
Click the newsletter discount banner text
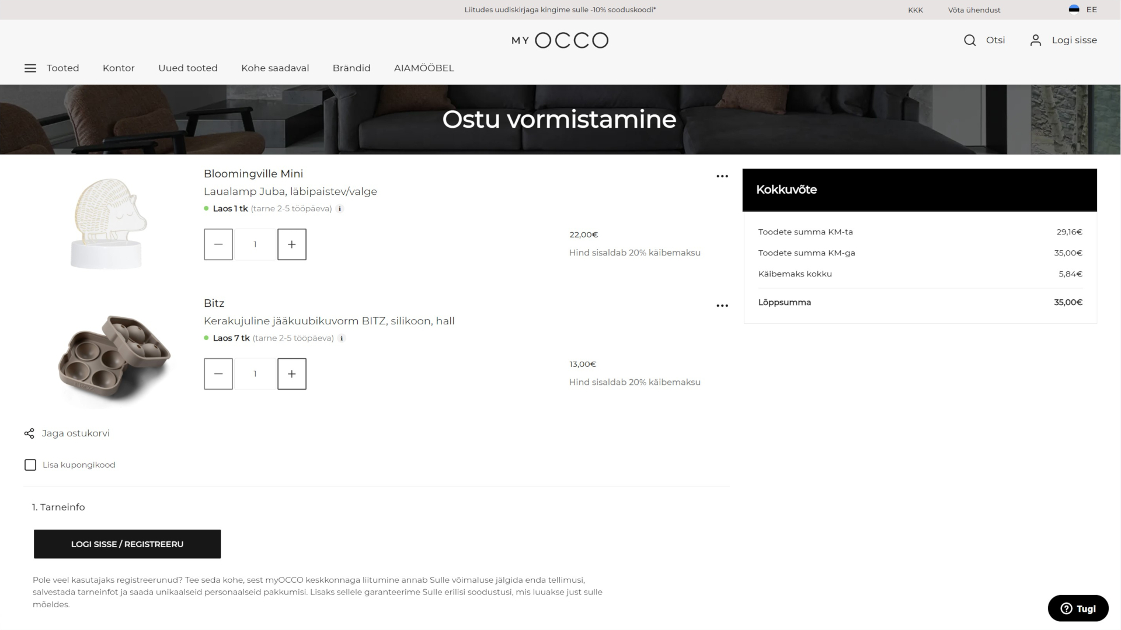pyautogui.click(x=560, y=10)
